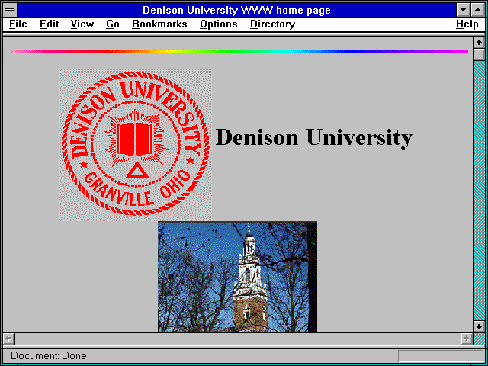The image size is (488, 366).
Task: Click the horizontal scrollbar right arrow
Action: pos(466,339)
